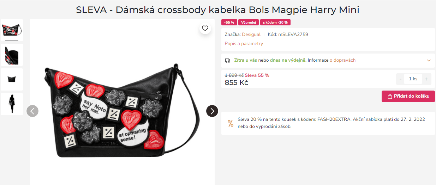436x185 pixels.
Task: Select the second bag detail thumbnail
Action: point(12,55)
